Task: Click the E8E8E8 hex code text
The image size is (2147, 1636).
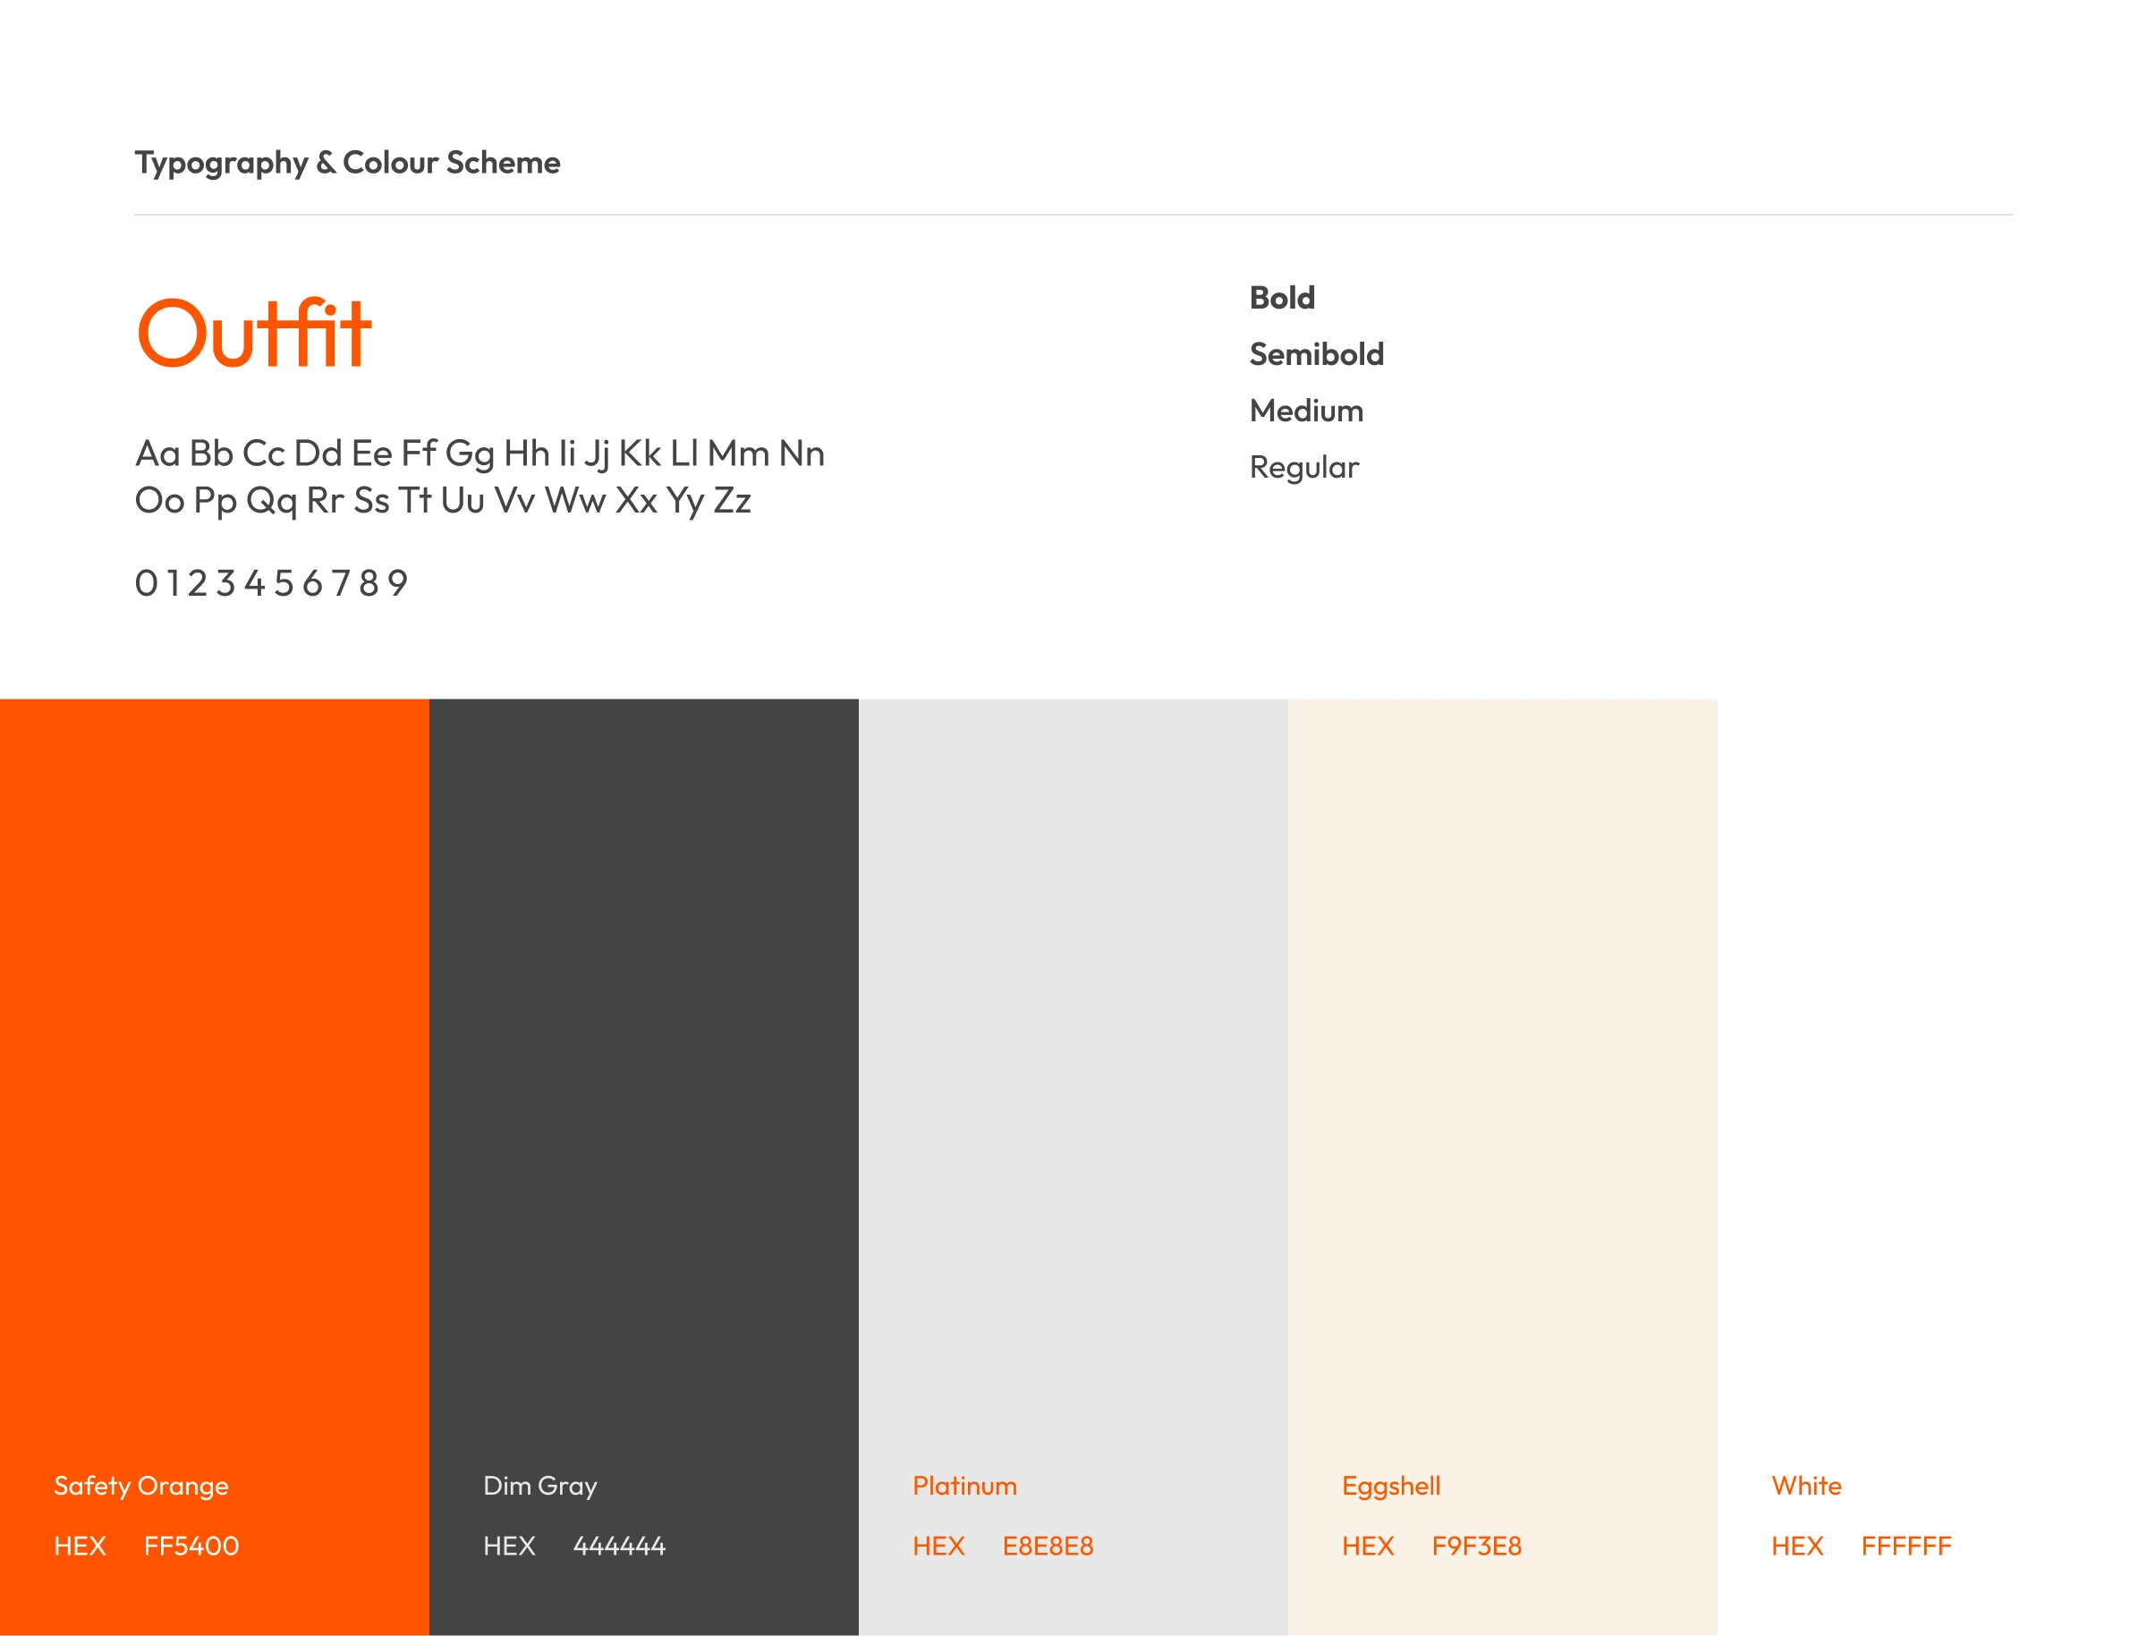Action: pyautogui.click(x=1048, y=1547)
